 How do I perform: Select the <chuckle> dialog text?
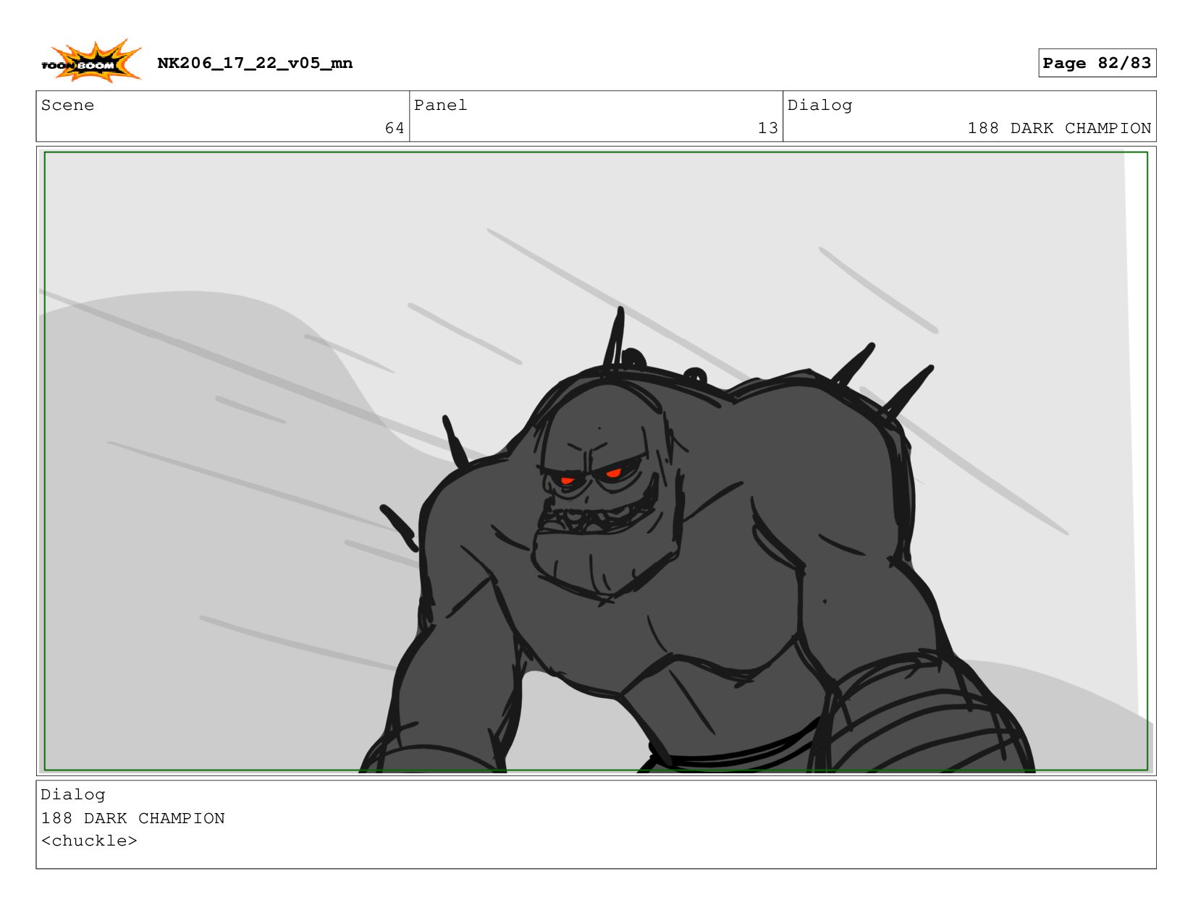[89, 841]
